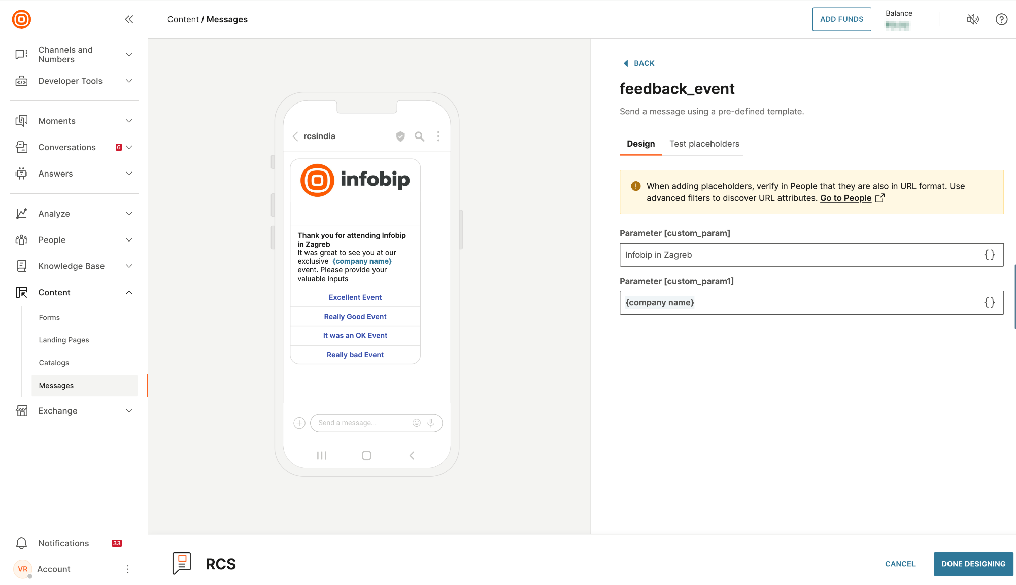Open the Conversations module

(x=21, y=147)
